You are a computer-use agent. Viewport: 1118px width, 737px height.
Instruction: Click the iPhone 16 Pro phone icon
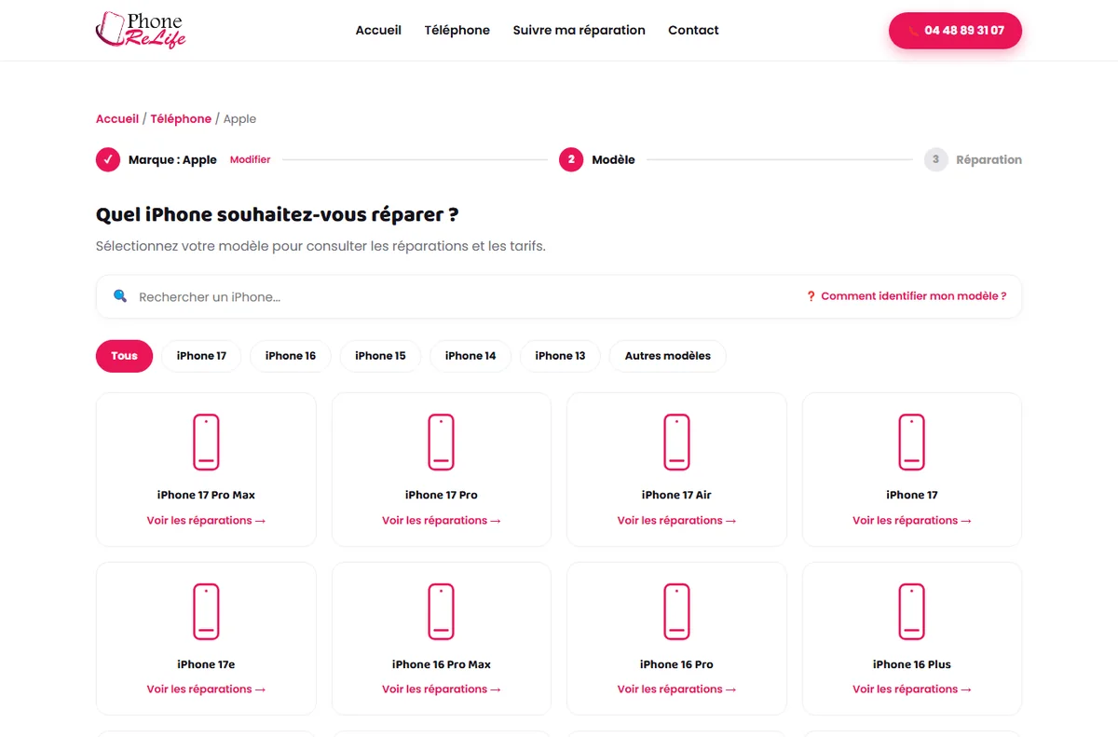tap(676, 611)
